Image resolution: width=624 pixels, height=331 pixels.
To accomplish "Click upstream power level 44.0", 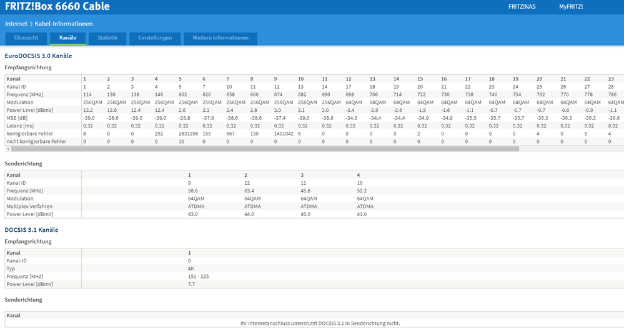I will coord(249,214).
